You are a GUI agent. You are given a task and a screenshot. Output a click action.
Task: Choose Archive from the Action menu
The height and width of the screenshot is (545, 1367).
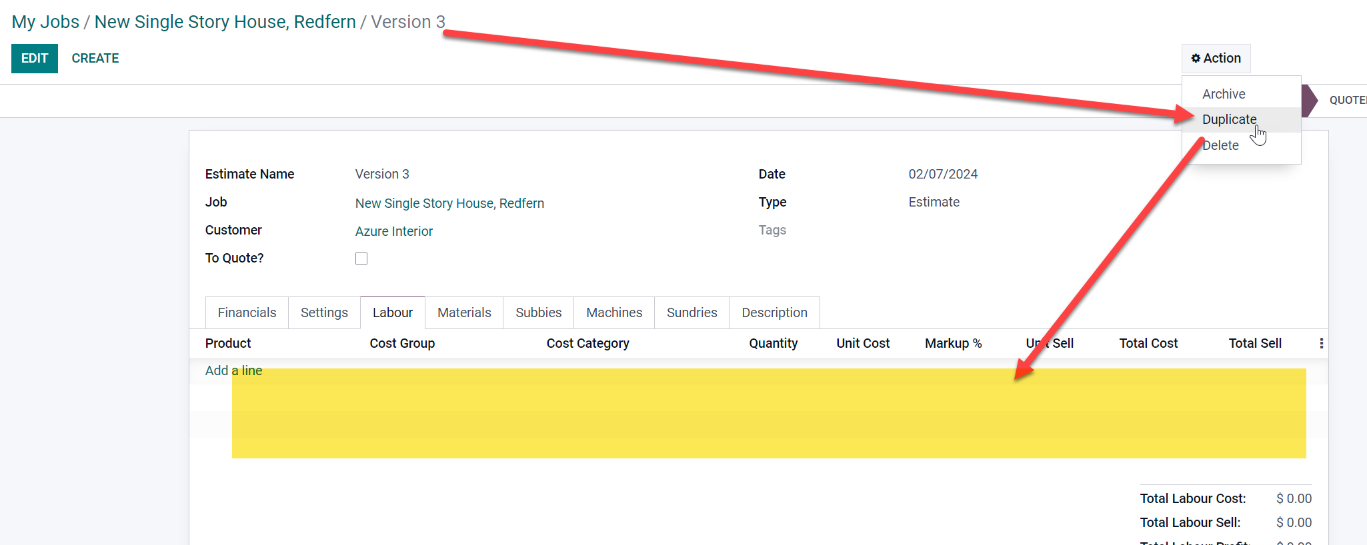pyautogui.click(x=1224, y=94)
